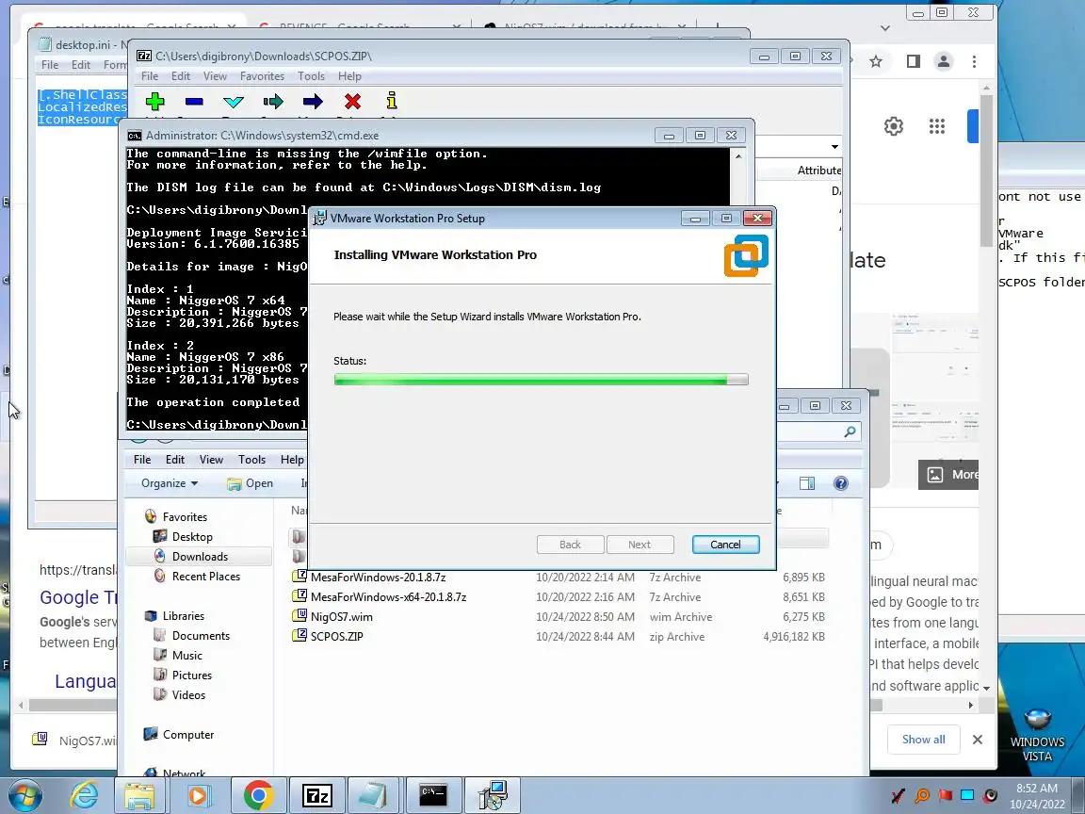Click Show all downloads in Chrome
The height and width of the screenshot is (814, 1085).
[x=923, y=740]
